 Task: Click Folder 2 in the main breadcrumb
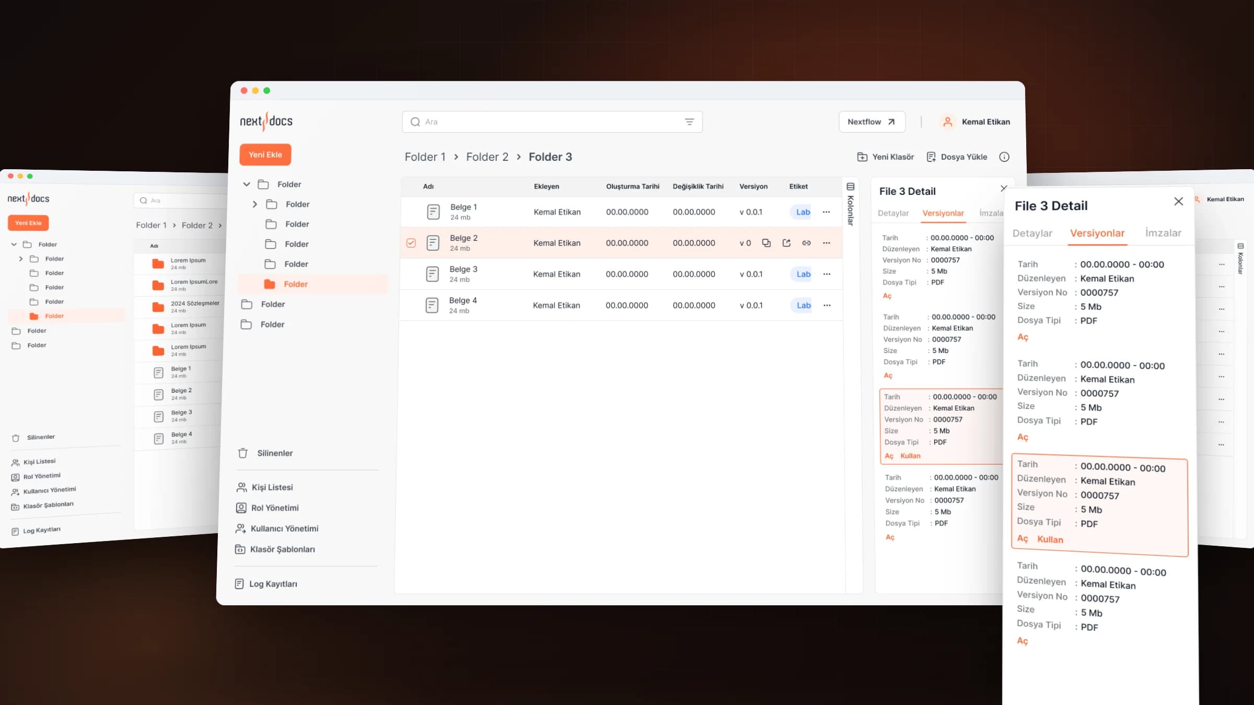487,157
